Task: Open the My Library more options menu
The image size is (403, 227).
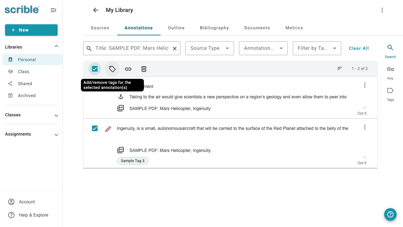Action: click(x=382, y=10)
